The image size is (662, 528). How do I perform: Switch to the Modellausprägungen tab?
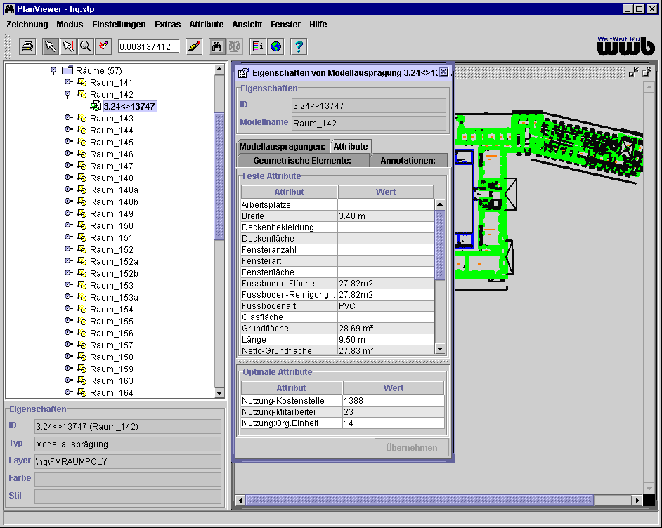[x=283, y=146]
